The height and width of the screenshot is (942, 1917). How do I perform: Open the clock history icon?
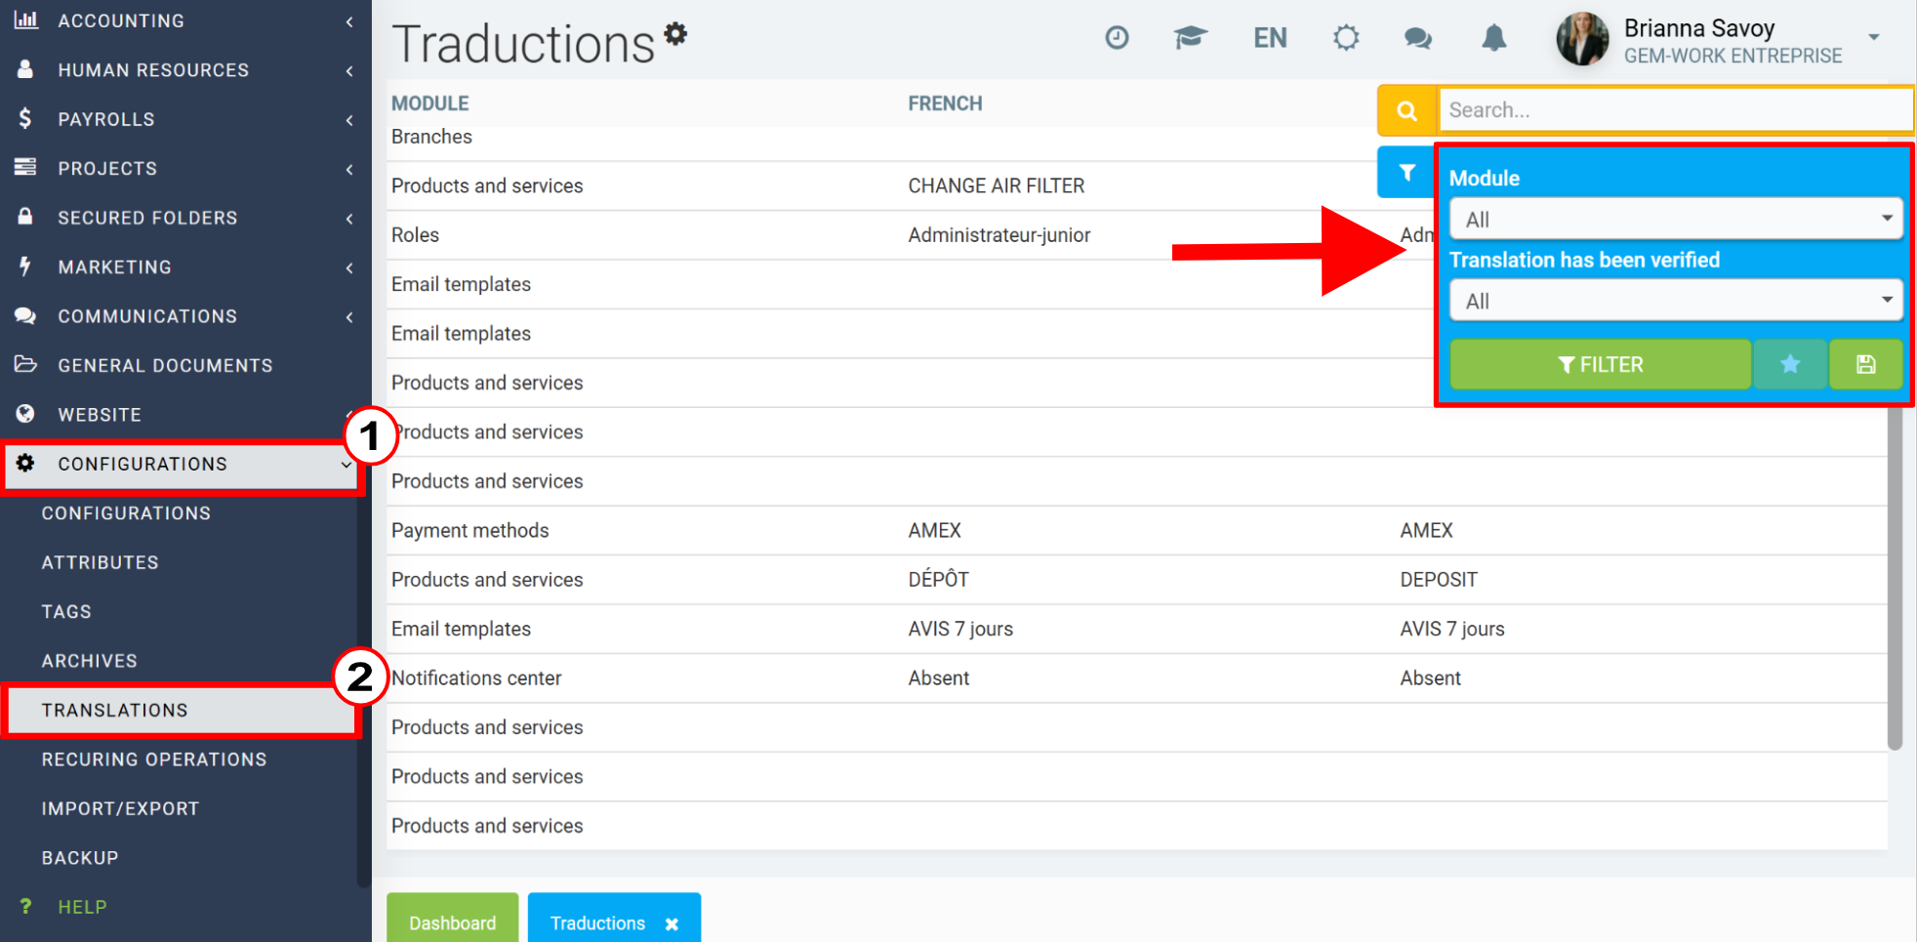point(1117,38)
